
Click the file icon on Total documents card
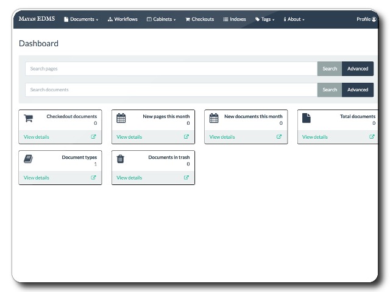point(307,119)
